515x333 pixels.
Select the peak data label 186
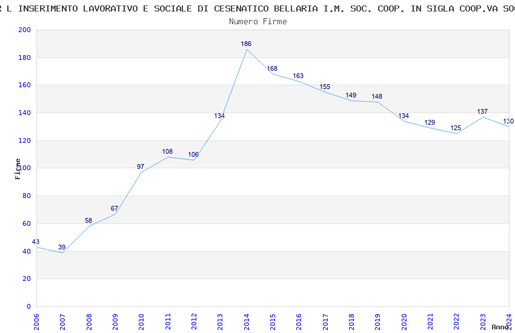[246, 44]
